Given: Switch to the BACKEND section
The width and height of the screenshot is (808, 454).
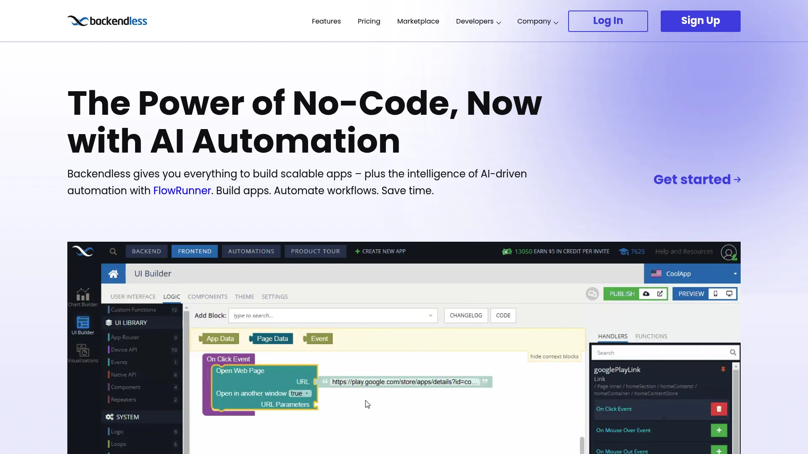Looking at the screenshot, I should [x=146, y=251].
